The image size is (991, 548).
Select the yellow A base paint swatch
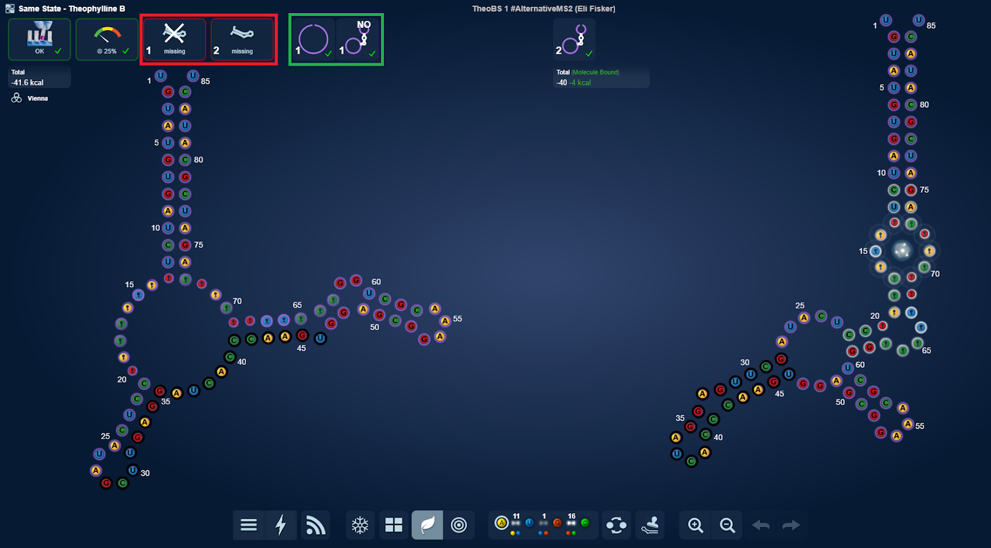coord(502,523)
